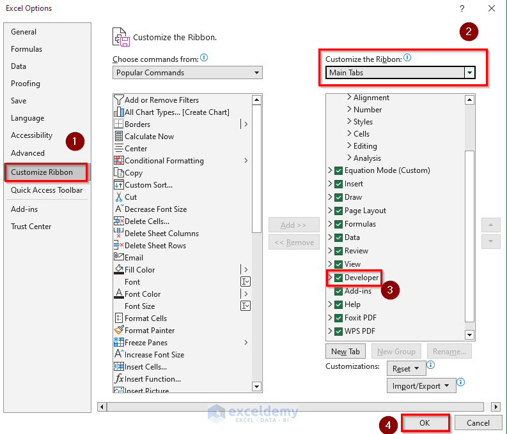Select the Font Color icon
The height and width of the screenshot is (434, 507).
pyautogui.click(x=119, y=294)
